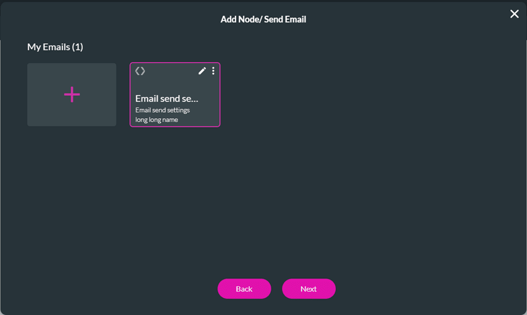This screenshot has height=315, width=527.
Task: Edit the email with the pencil icon
Action: [x=202, y=71]
